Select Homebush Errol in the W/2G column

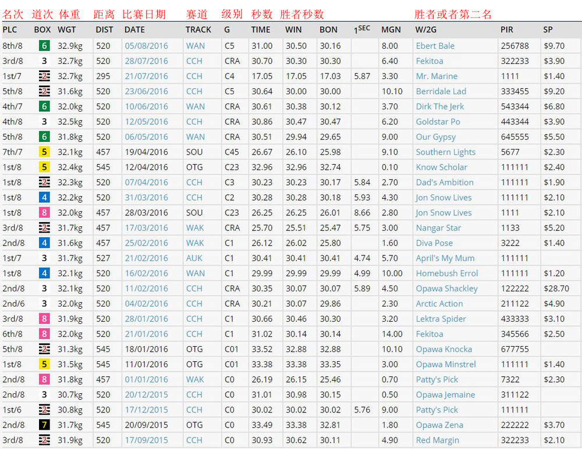click(446, 273)
